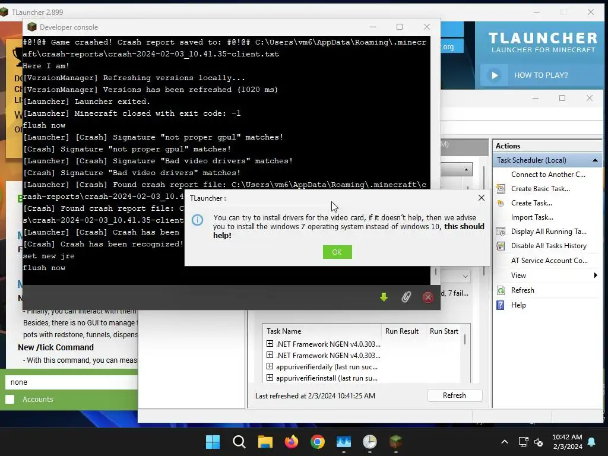Open File Explorer from taskbar
The width and height of the screenshot is (608, 456).
click(x=265, y=442)
